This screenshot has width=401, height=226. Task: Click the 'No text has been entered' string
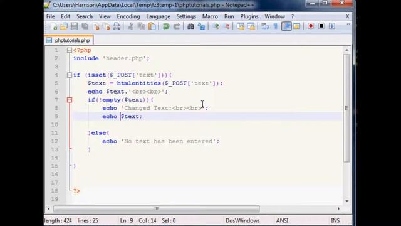pyautogui.click(x=169, y=141)
